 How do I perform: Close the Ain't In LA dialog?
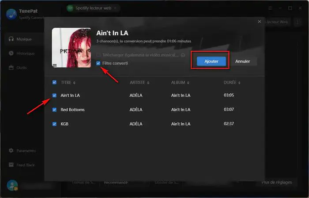click(x=260, y=22)
